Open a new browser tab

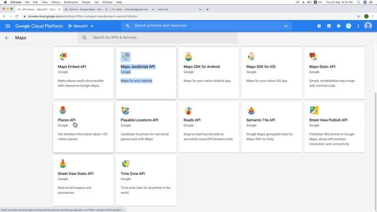[207, 9]
